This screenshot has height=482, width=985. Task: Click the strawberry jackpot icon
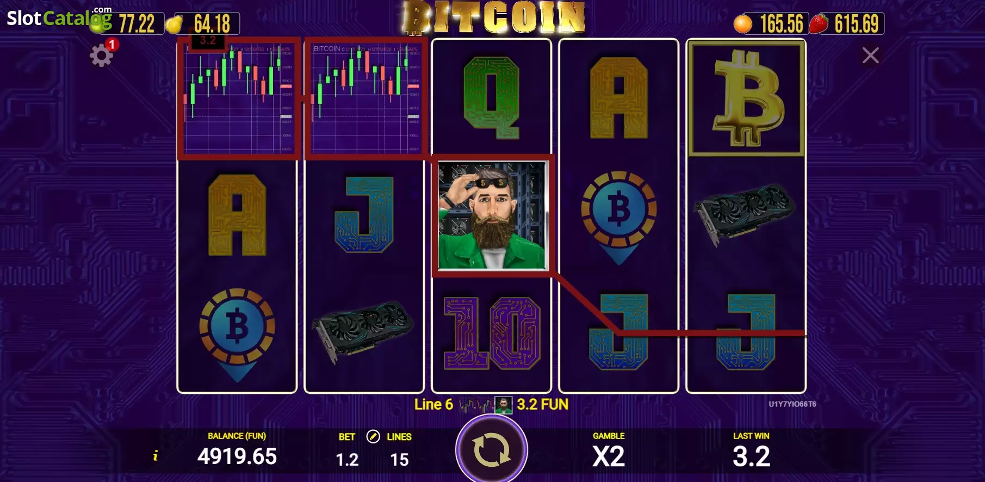tap(819, 24)
